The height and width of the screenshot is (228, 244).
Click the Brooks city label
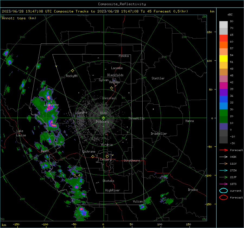click(x=193, y=190)
